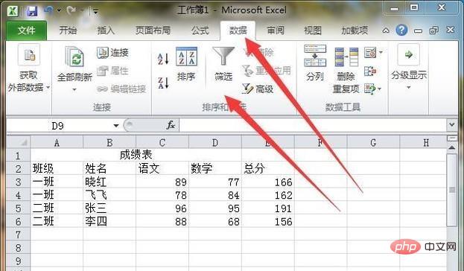Switch to Insert (插入) tab
Viewport: 464px width, 271px height.
106,31
